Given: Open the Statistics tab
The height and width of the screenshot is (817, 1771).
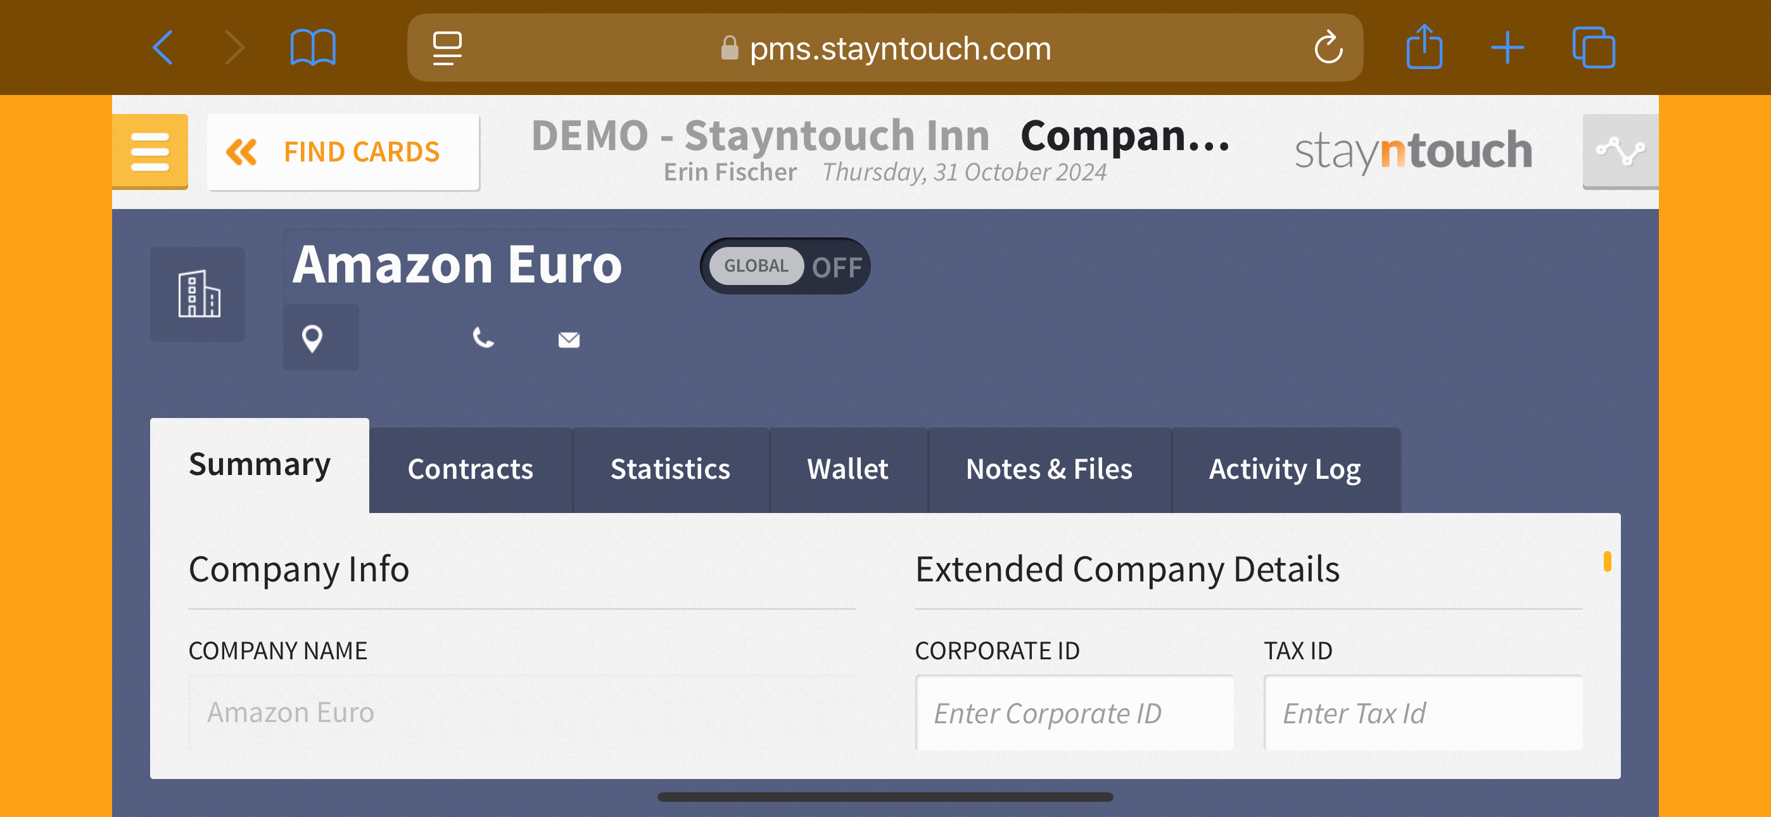Looking at the screenshot, I should click(x=670, y=470).
